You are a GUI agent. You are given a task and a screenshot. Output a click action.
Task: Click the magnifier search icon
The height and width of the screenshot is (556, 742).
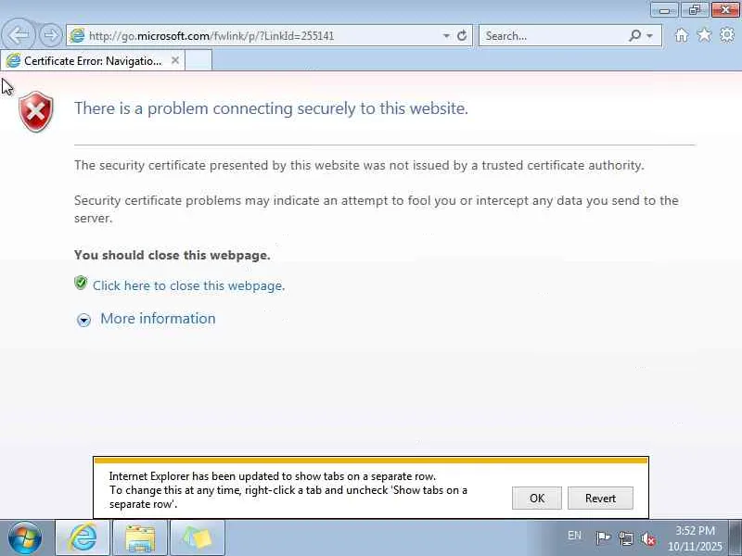(634, 35)
